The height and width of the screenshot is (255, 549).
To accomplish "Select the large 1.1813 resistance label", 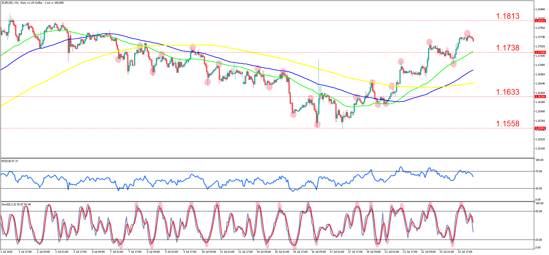I will [508, 16].
